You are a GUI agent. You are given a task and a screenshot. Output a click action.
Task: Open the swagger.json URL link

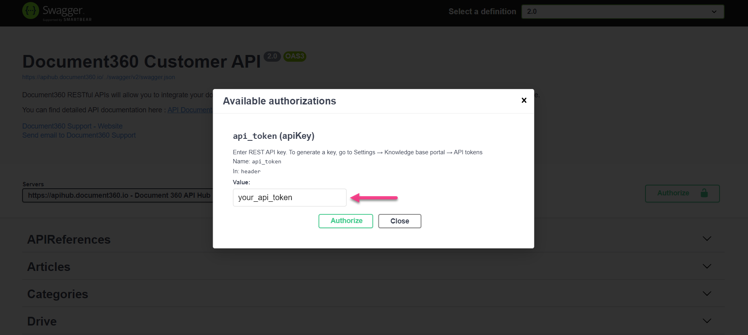(x=99, y=77)
